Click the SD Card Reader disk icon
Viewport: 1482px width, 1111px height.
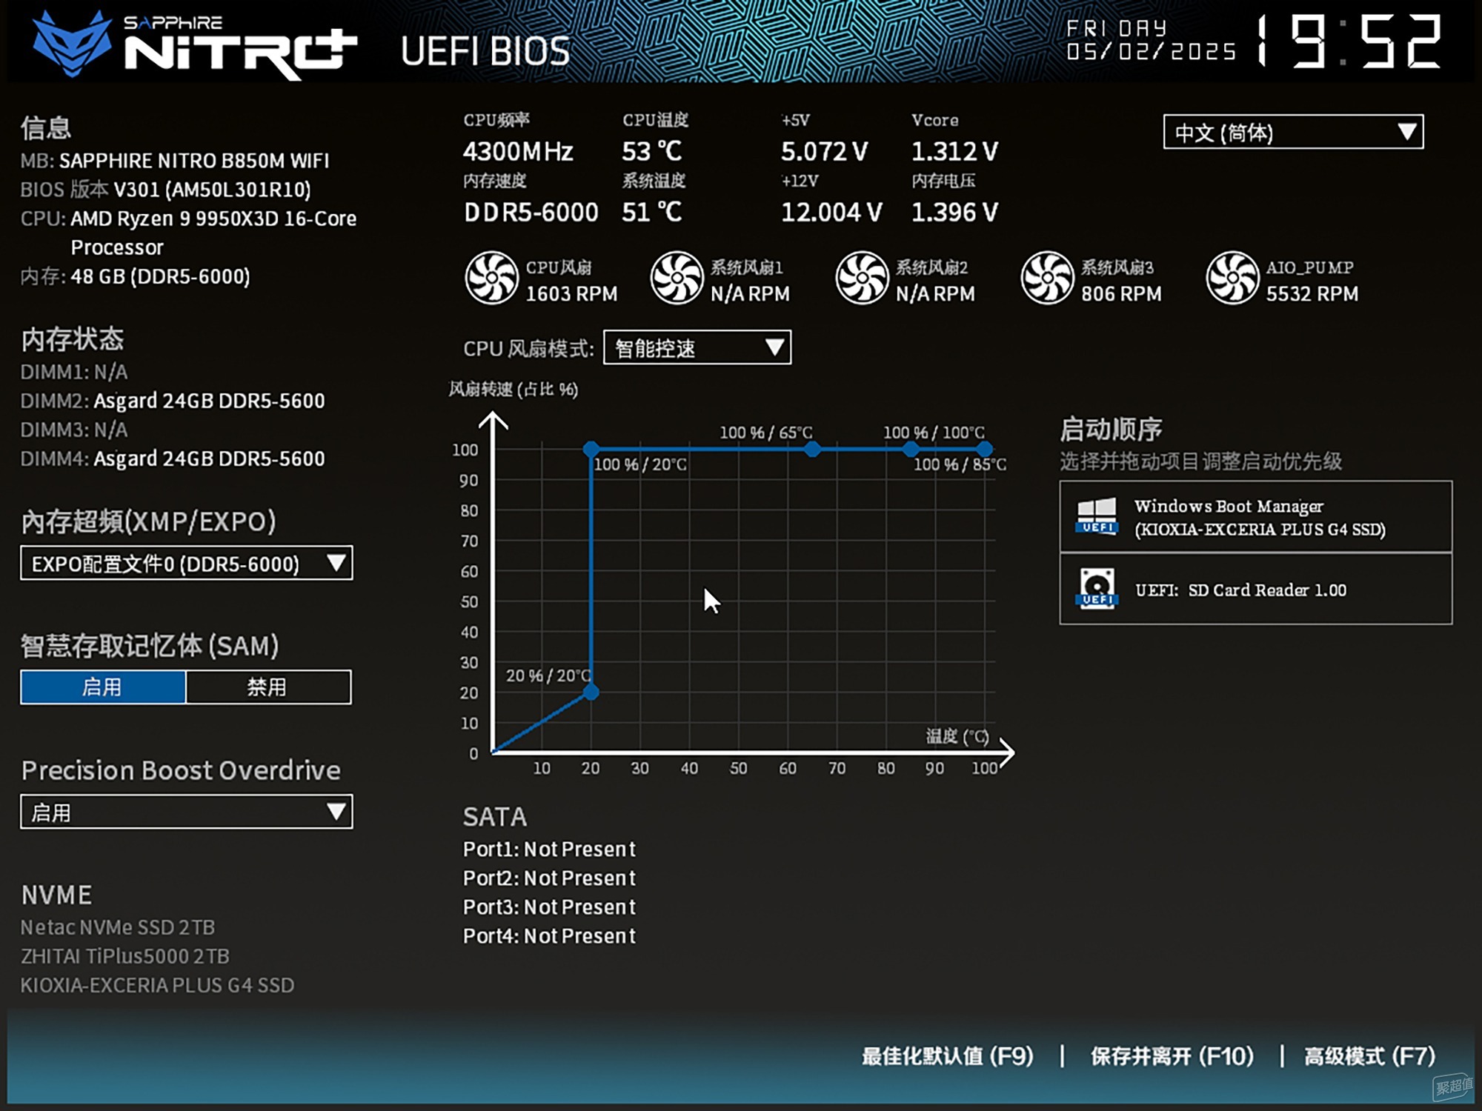pyautogui.click(x=1097, y=589)
